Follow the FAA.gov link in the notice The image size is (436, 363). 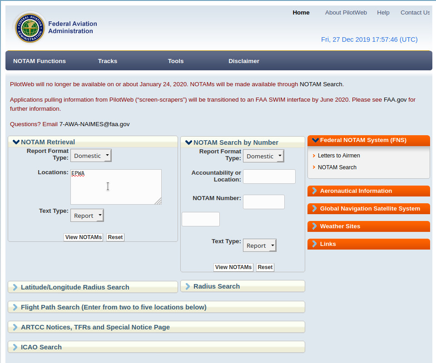[x=395, y=100]
